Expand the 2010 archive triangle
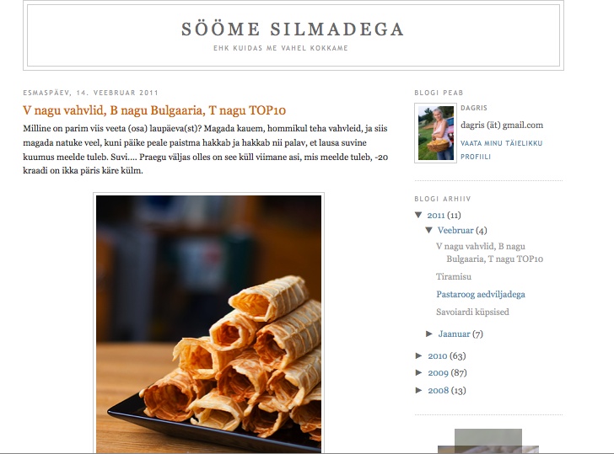The width and height of the screenshot is (614, 454). click(418, 355)
